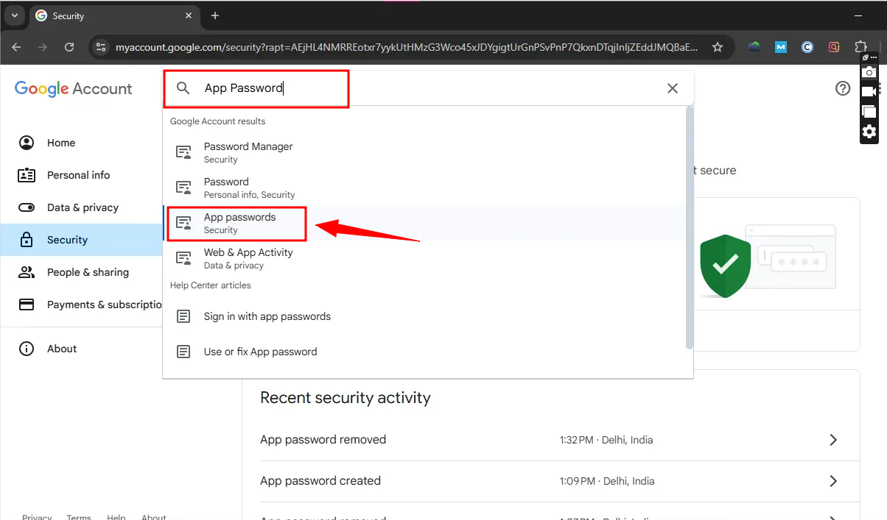
Task: Select the Security browser tab
Action: pyautogui.click(x=114, y=15)
